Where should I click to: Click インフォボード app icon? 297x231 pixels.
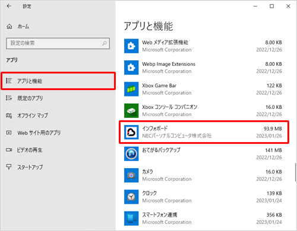[131, 132]
